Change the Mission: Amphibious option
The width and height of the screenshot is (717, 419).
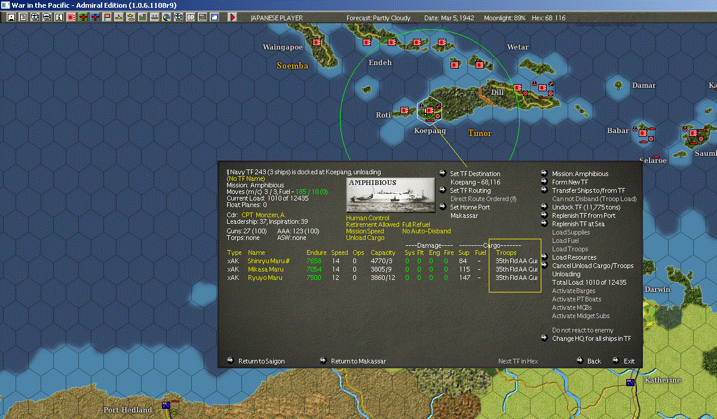[580, 174]
